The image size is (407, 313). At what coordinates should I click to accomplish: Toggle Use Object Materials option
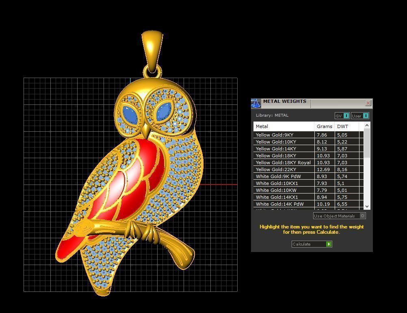click(x=339, y=216)
